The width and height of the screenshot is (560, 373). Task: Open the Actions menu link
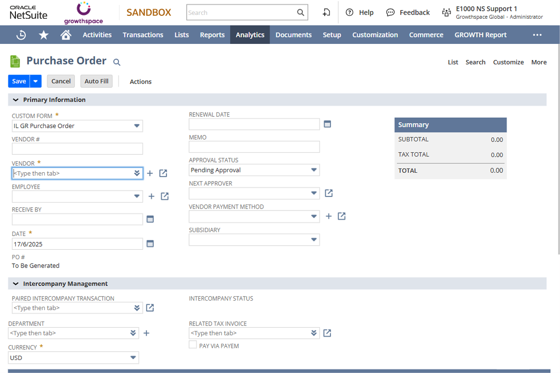point(140,82)
